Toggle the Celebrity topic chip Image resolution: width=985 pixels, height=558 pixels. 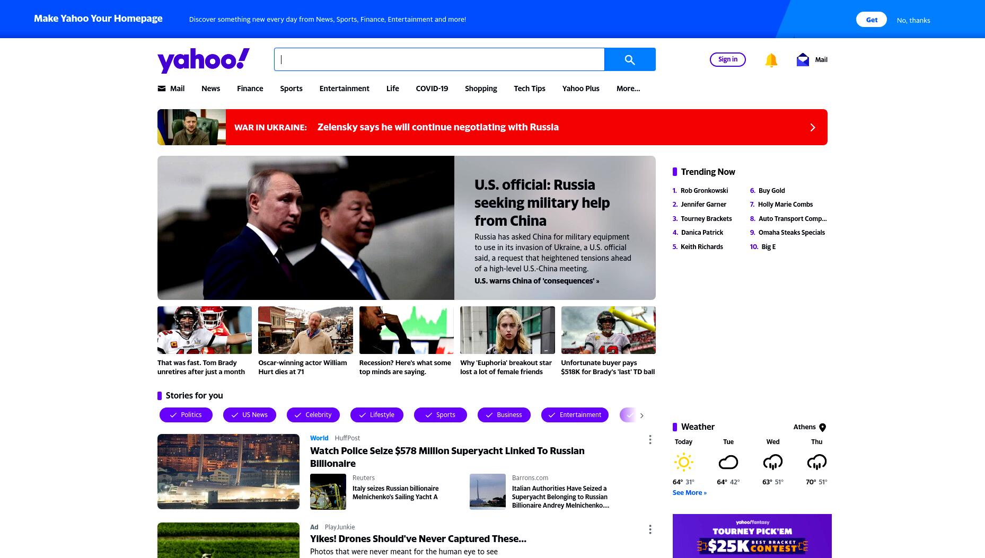313,415
